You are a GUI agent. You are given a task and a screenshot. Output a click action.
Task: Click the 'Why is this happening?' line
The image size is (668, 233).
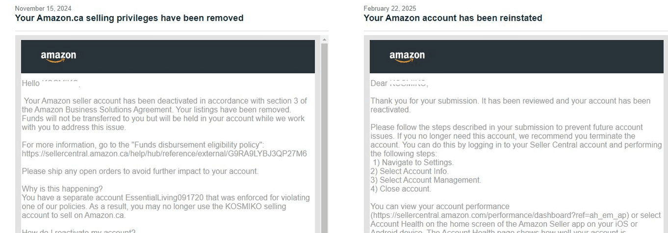pyautogui.click(x=62, y=189)
